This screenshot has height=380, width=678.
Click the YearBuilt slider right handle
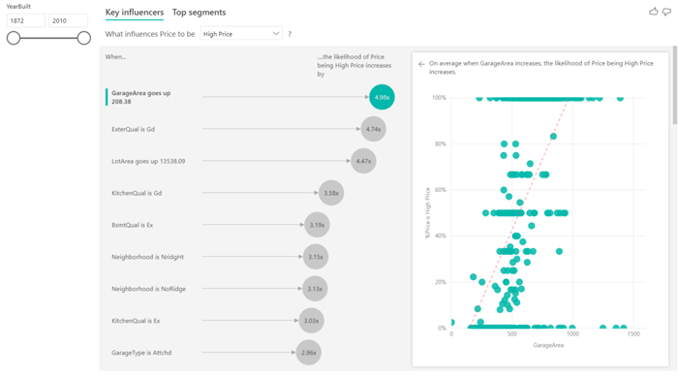[x=84, y=38]
